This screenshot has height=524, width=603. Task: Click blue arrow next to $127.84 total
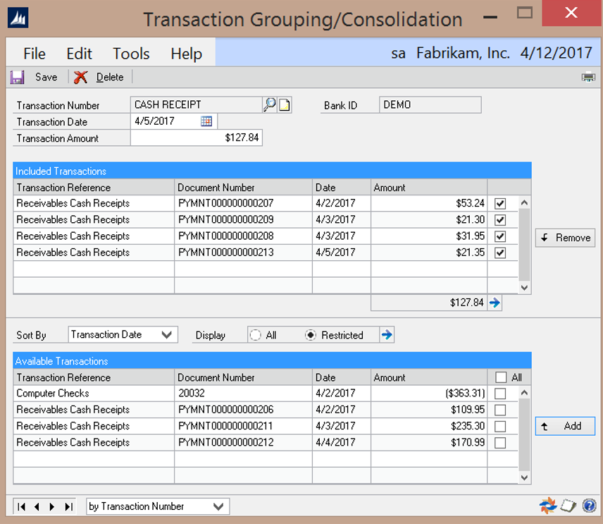click(495, 303)
